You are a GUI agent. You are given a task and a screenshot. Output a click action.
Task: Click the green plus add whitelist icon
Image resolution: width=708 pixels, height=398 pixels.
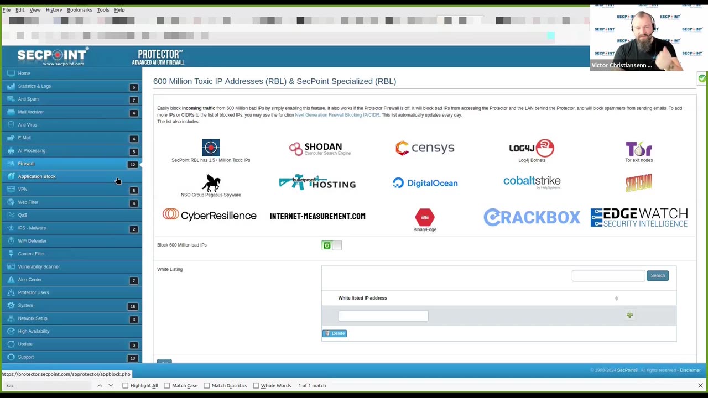(629, 315)
